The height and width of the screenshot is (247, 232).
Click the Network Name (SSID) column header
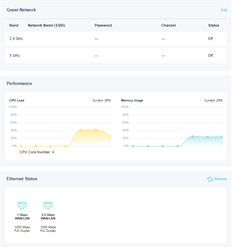[x=46, y=25]
